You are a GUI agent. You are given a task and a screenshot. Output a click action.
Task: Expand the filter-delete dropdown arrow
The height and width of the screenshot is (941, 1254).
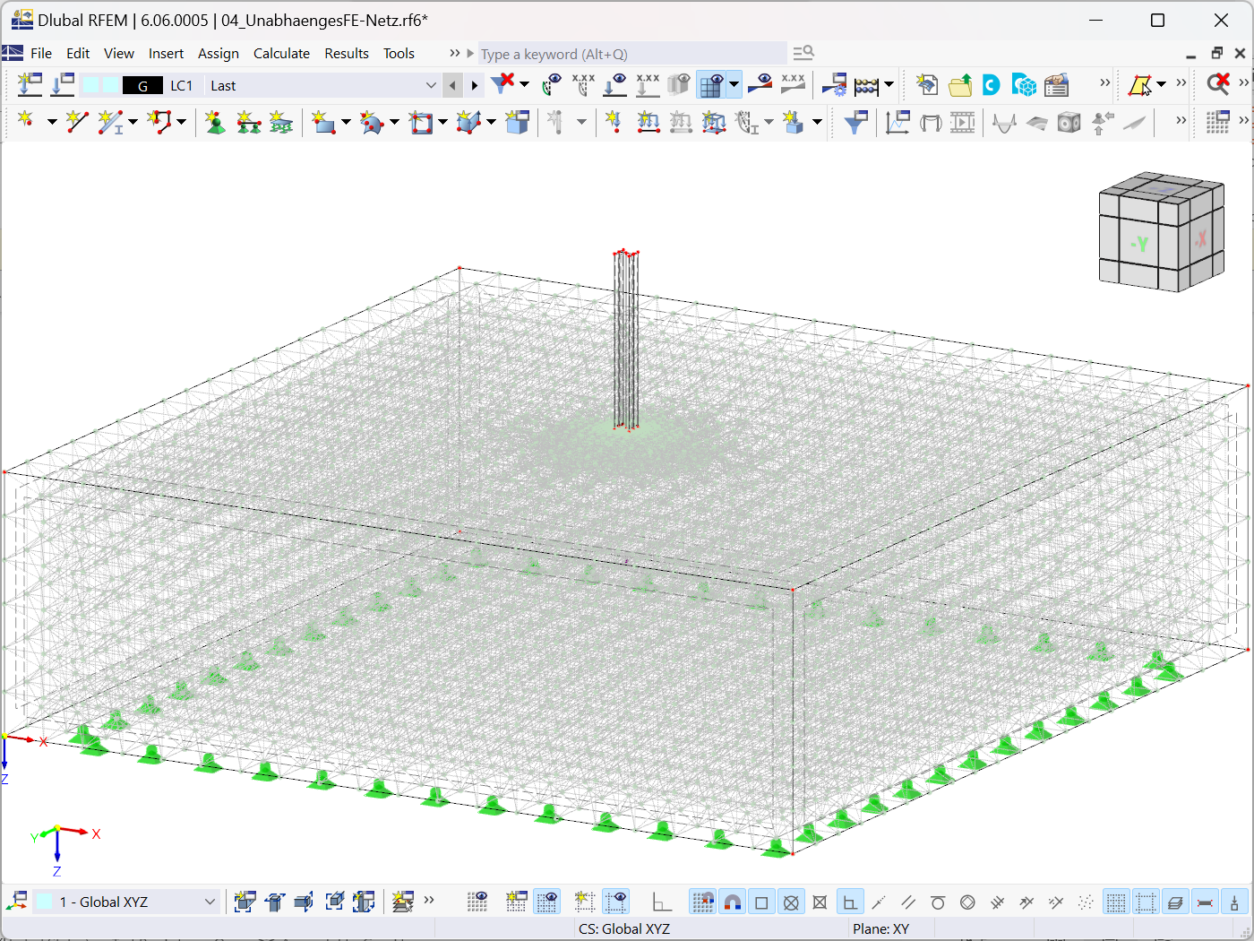(524, 85)
